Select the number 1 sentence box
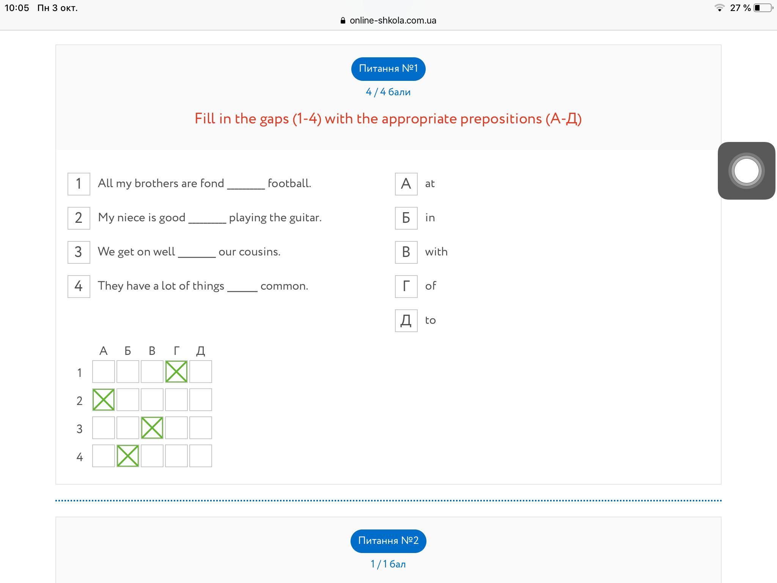This screenshot has width=777, height=583. click(x=79, y=184)
